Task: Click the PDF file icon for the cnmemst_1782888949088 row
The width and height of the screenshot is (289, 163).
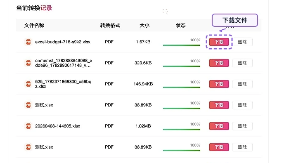Action: 28,63
